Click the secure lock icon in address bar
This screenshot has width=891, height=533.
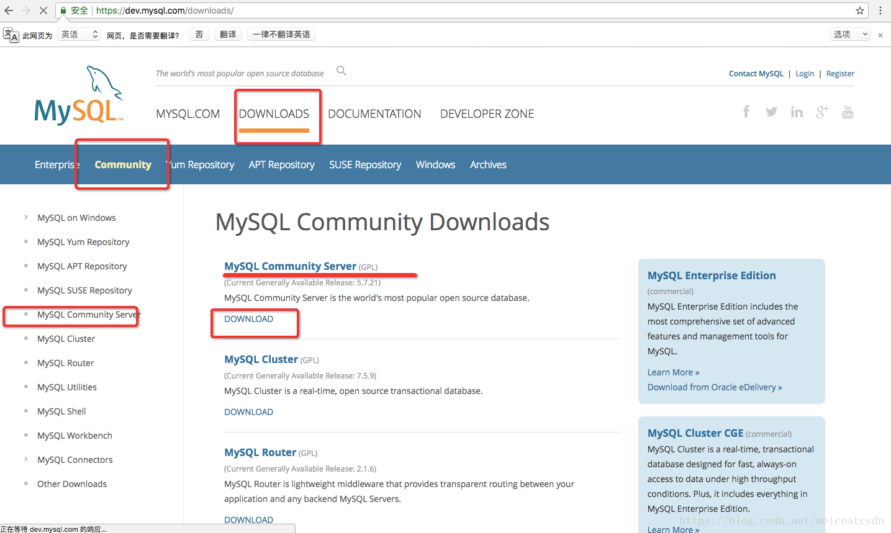(x=63, y=11)
